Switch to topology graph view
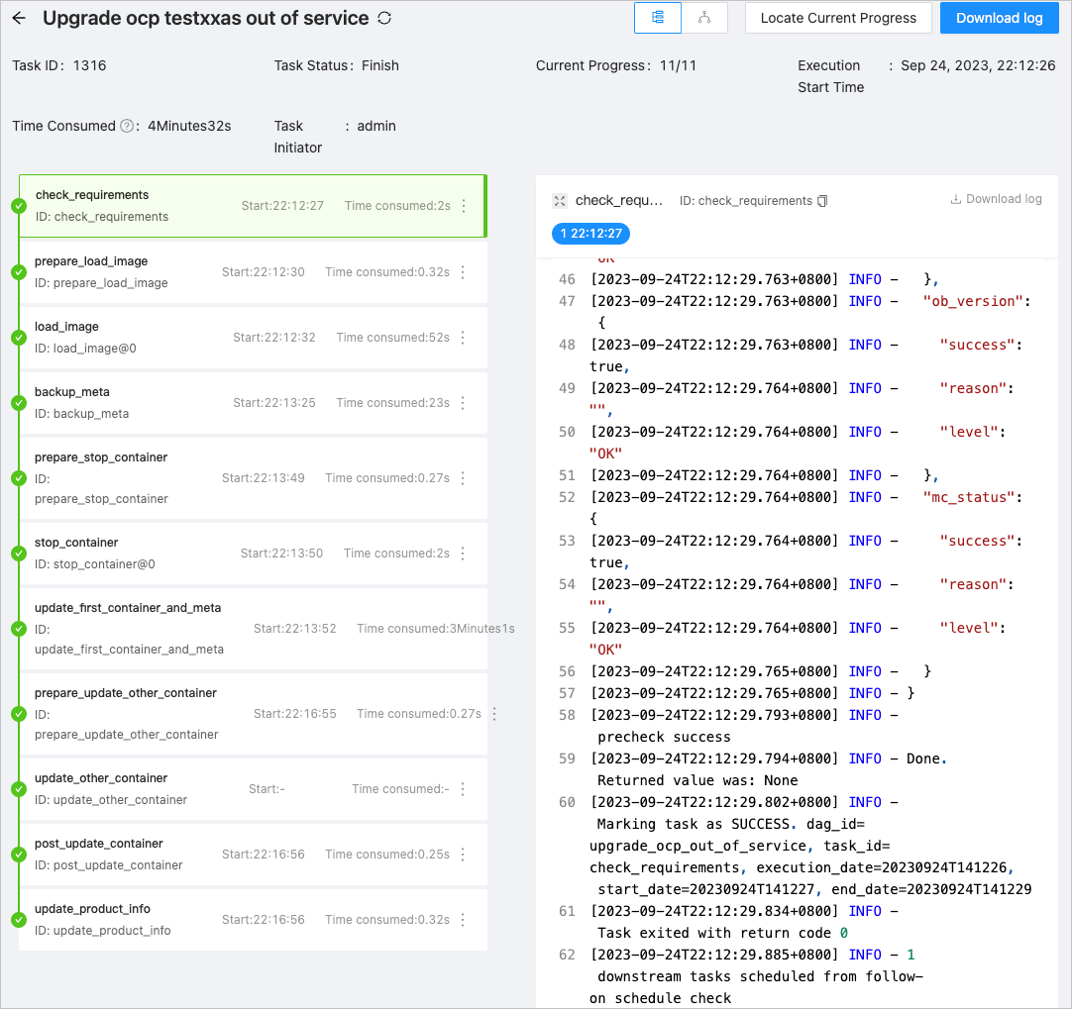 704,18
